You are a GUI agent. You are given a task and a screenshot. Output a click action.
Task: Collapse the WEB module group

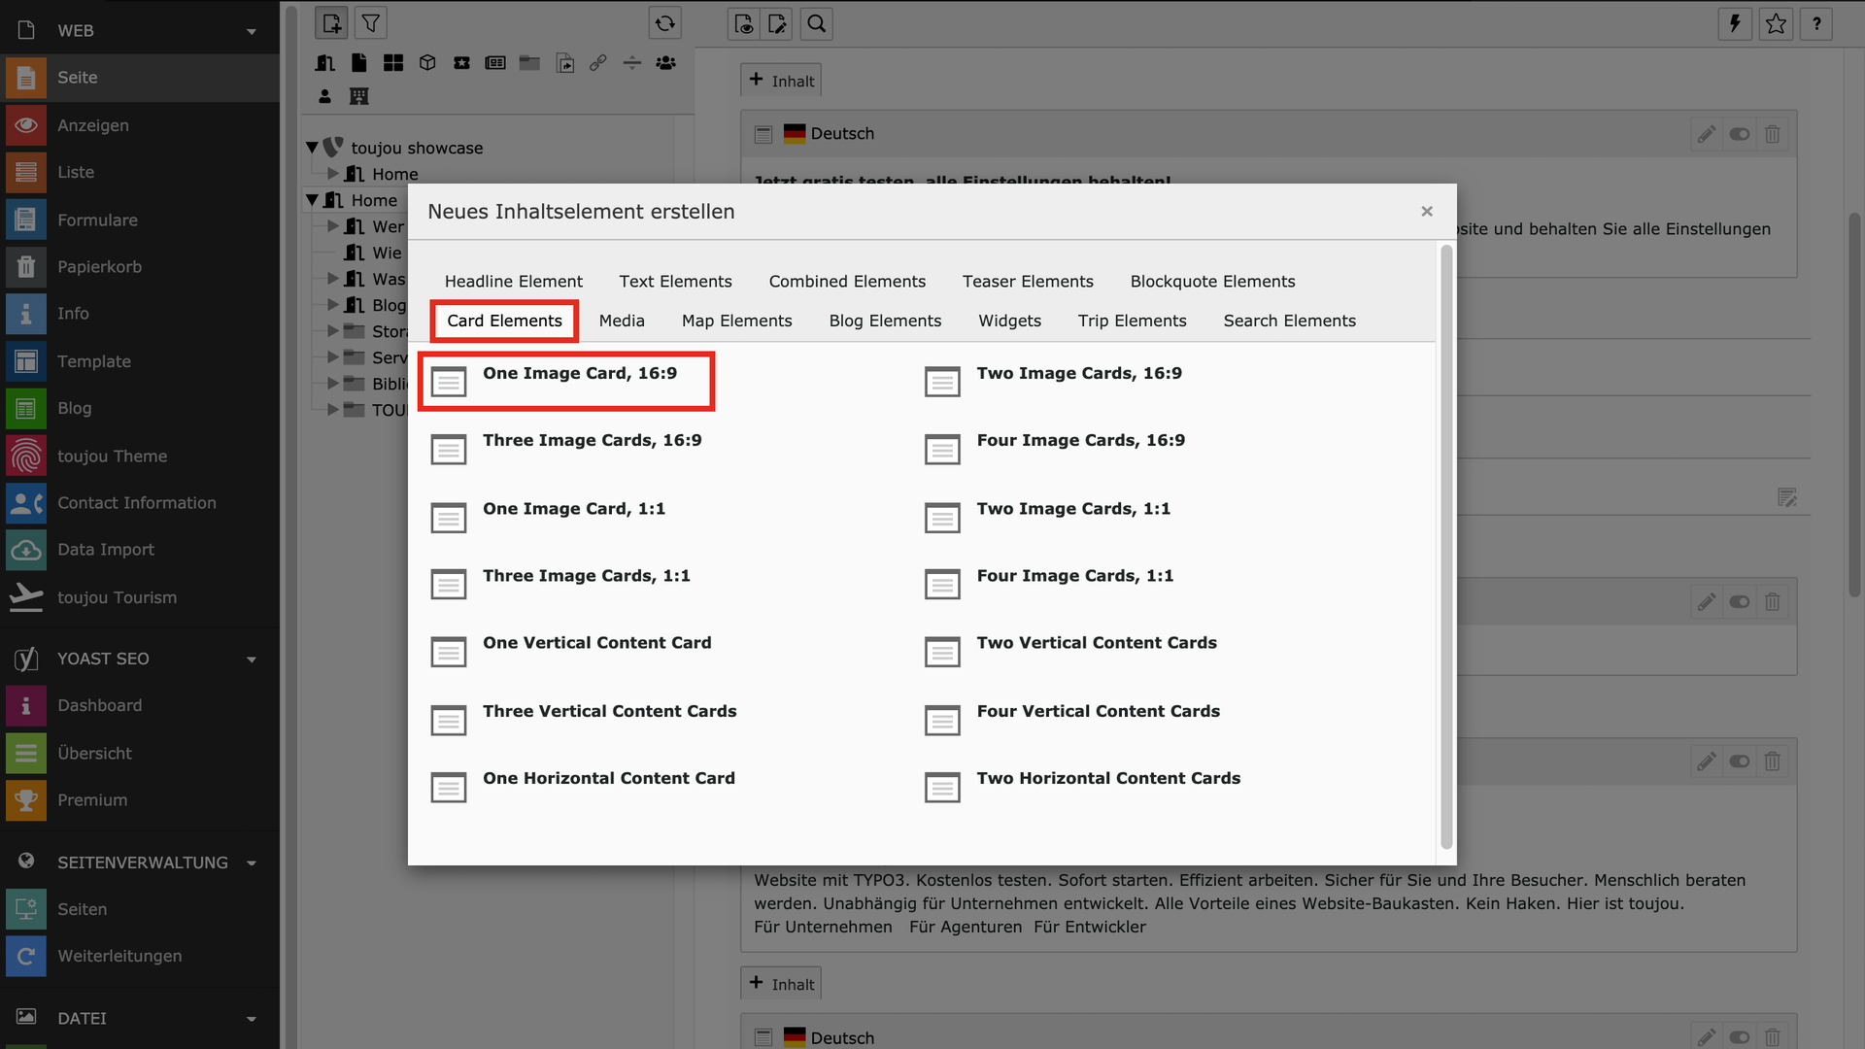tap(252, 31)
